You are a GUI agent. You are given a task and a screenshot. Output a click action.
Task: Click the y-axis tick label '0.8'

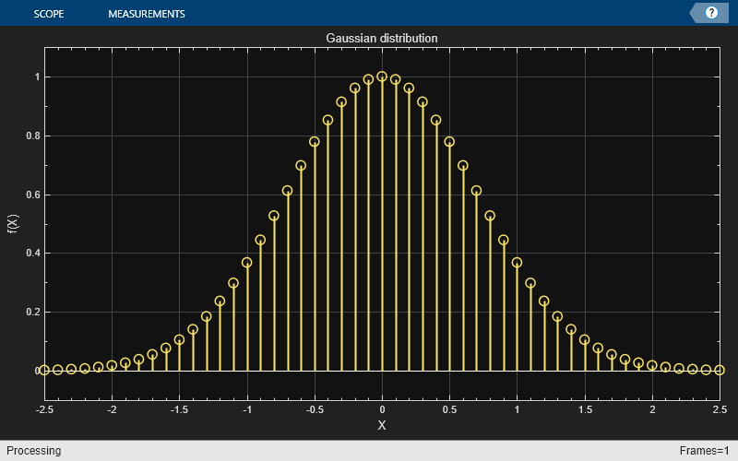tap(33, 136)
